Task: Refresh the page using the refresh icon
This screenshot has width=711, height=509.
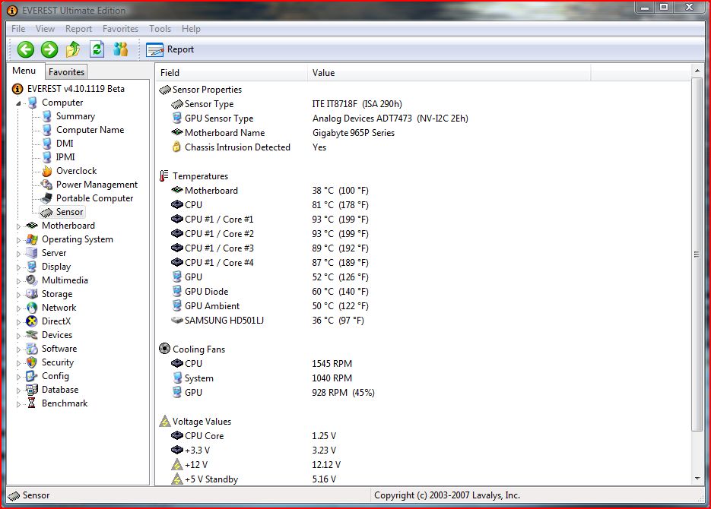Action: (97, 49)
